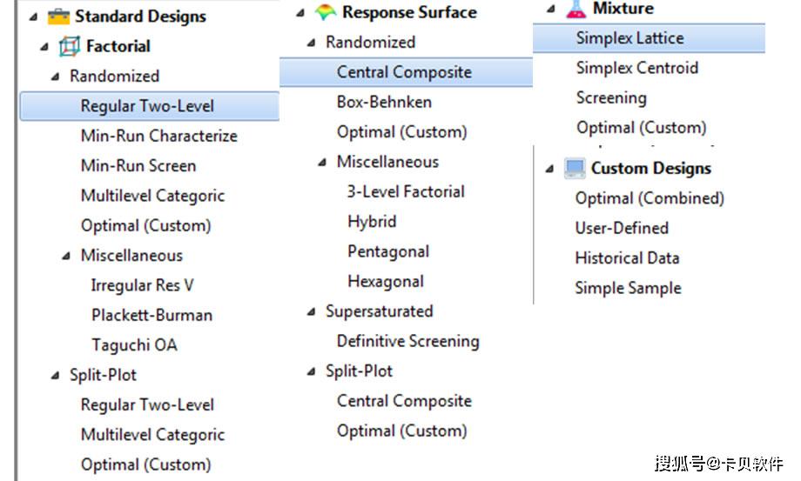The image size is (801, 481).
Task: Select Definitive Screening design
Action: [407, 341]
